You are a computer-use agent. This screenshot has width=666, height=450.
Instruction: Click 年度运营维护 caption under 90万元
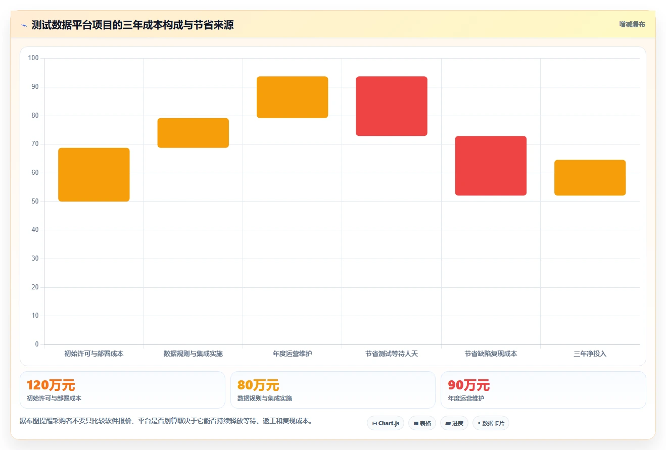[x=466, y=398]
